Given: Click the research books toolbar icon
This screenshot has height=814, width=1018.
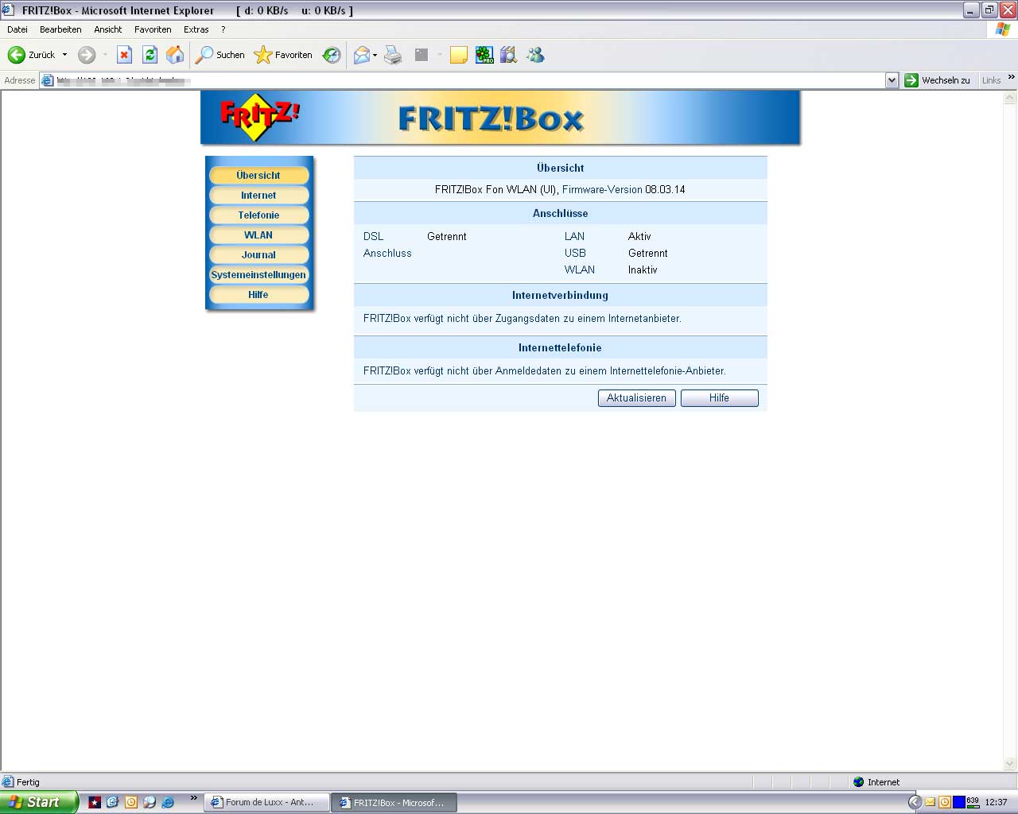Looking at the screenshot, I should point(509,55).
